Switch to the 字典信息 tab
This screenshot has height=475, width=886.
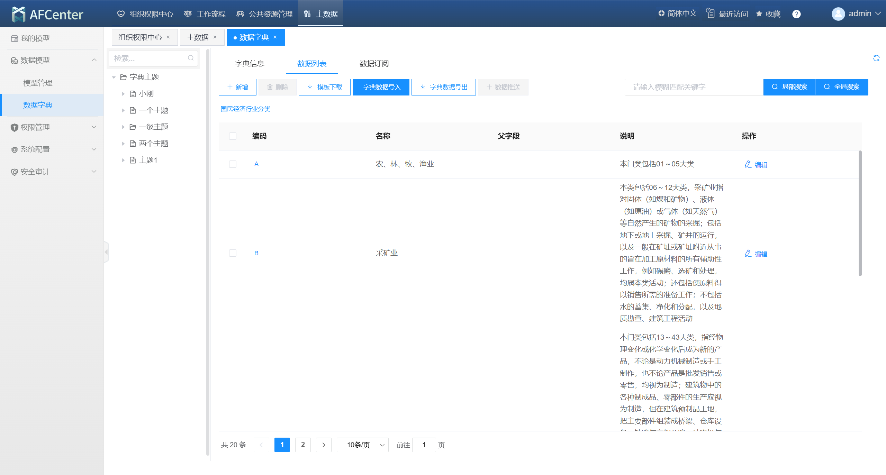[x=250, y=64]
